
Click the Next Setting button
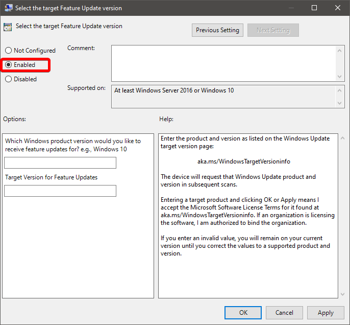pos(273,30)
